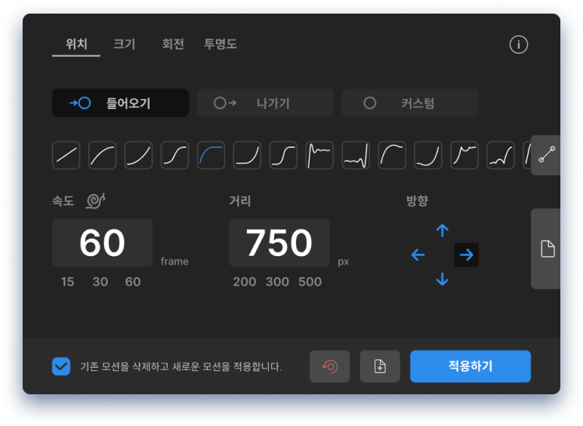Viewport: 583px width, 426px height.
Task: Open the document side tab
Action: tap(546, 248)
